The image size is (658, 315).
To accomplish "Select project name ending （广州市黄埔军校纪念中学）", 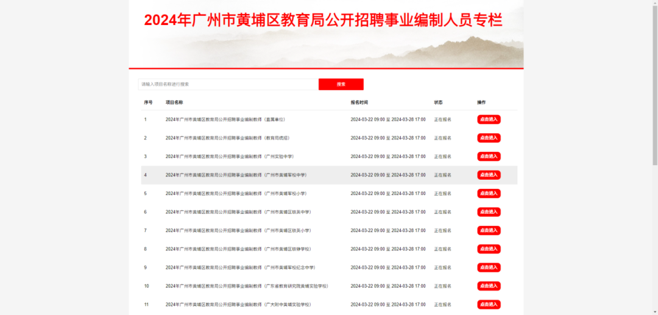I will point(241,267).
